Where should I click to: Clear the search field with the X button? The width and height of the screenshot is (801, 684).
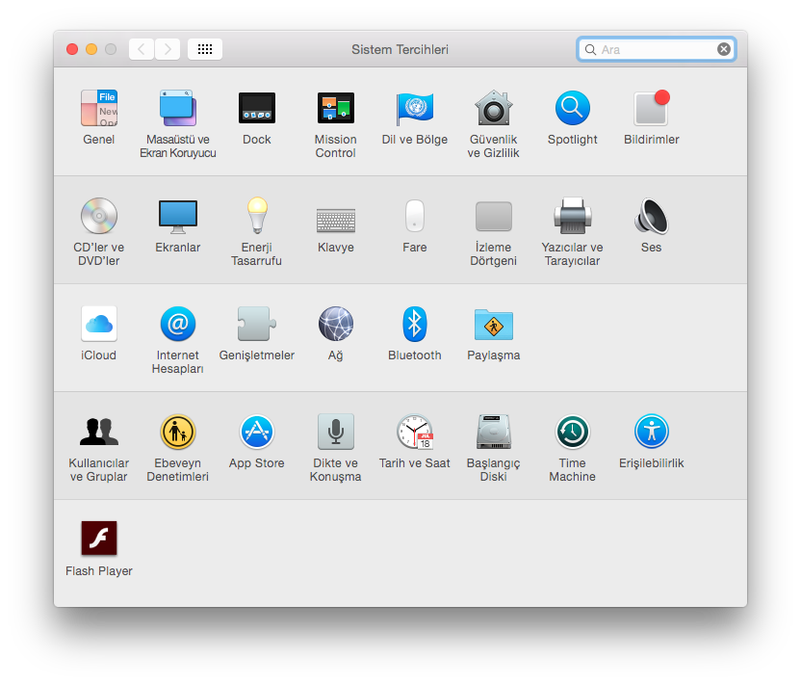tap(723, 48)
